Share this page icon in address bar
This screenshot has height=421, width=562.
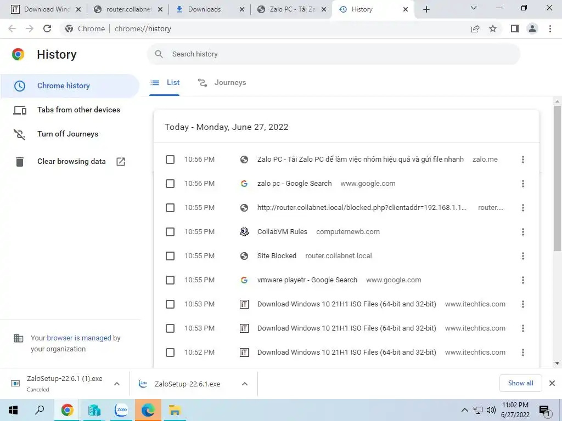click(475, 29)
